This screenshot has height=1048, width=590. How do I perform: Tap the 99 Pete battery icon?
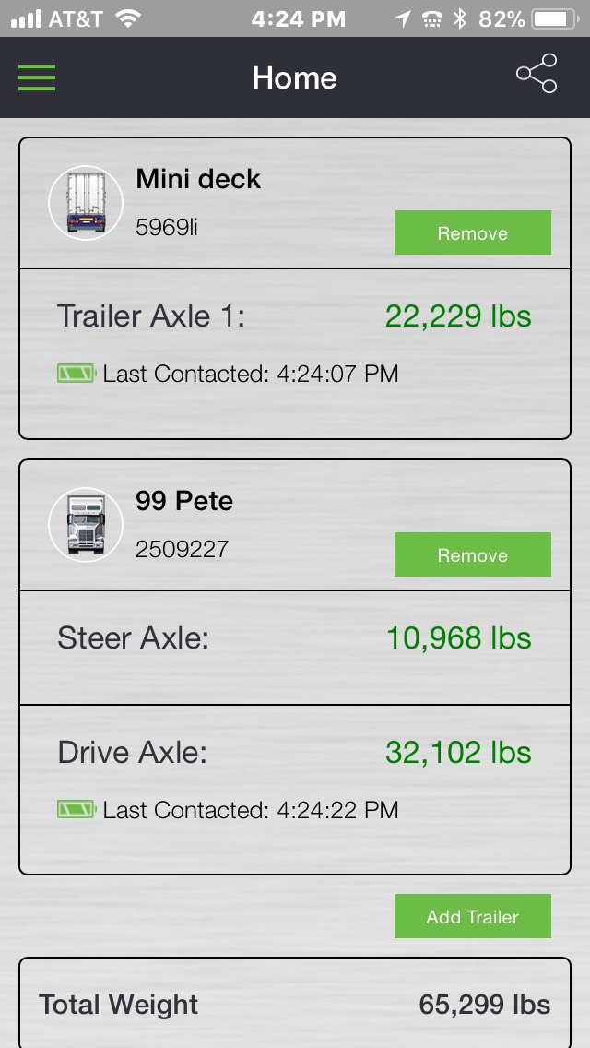[76, 810]
